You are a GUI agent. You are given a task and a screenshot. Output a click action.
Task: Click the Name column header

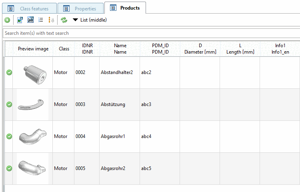(x=120, y=49)
